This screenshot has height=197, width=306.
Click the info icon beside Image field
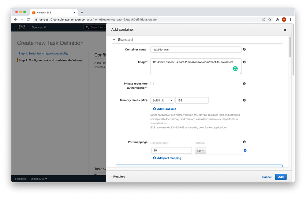pyautogui.click(x=244, y=62)
